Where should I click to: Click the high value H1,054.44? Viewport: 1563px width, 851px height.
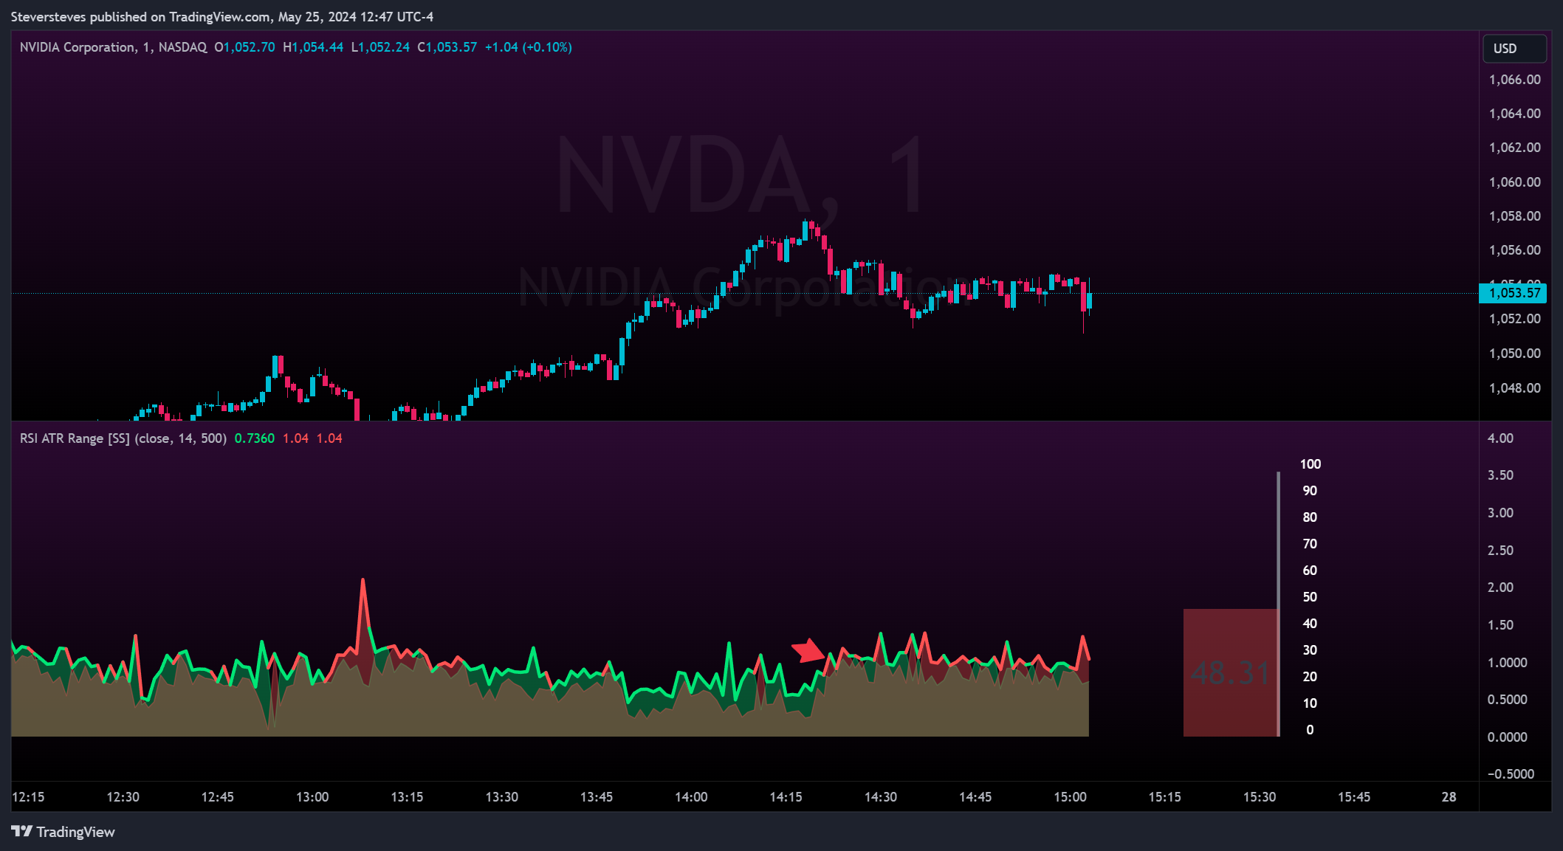tap(313, 47)
